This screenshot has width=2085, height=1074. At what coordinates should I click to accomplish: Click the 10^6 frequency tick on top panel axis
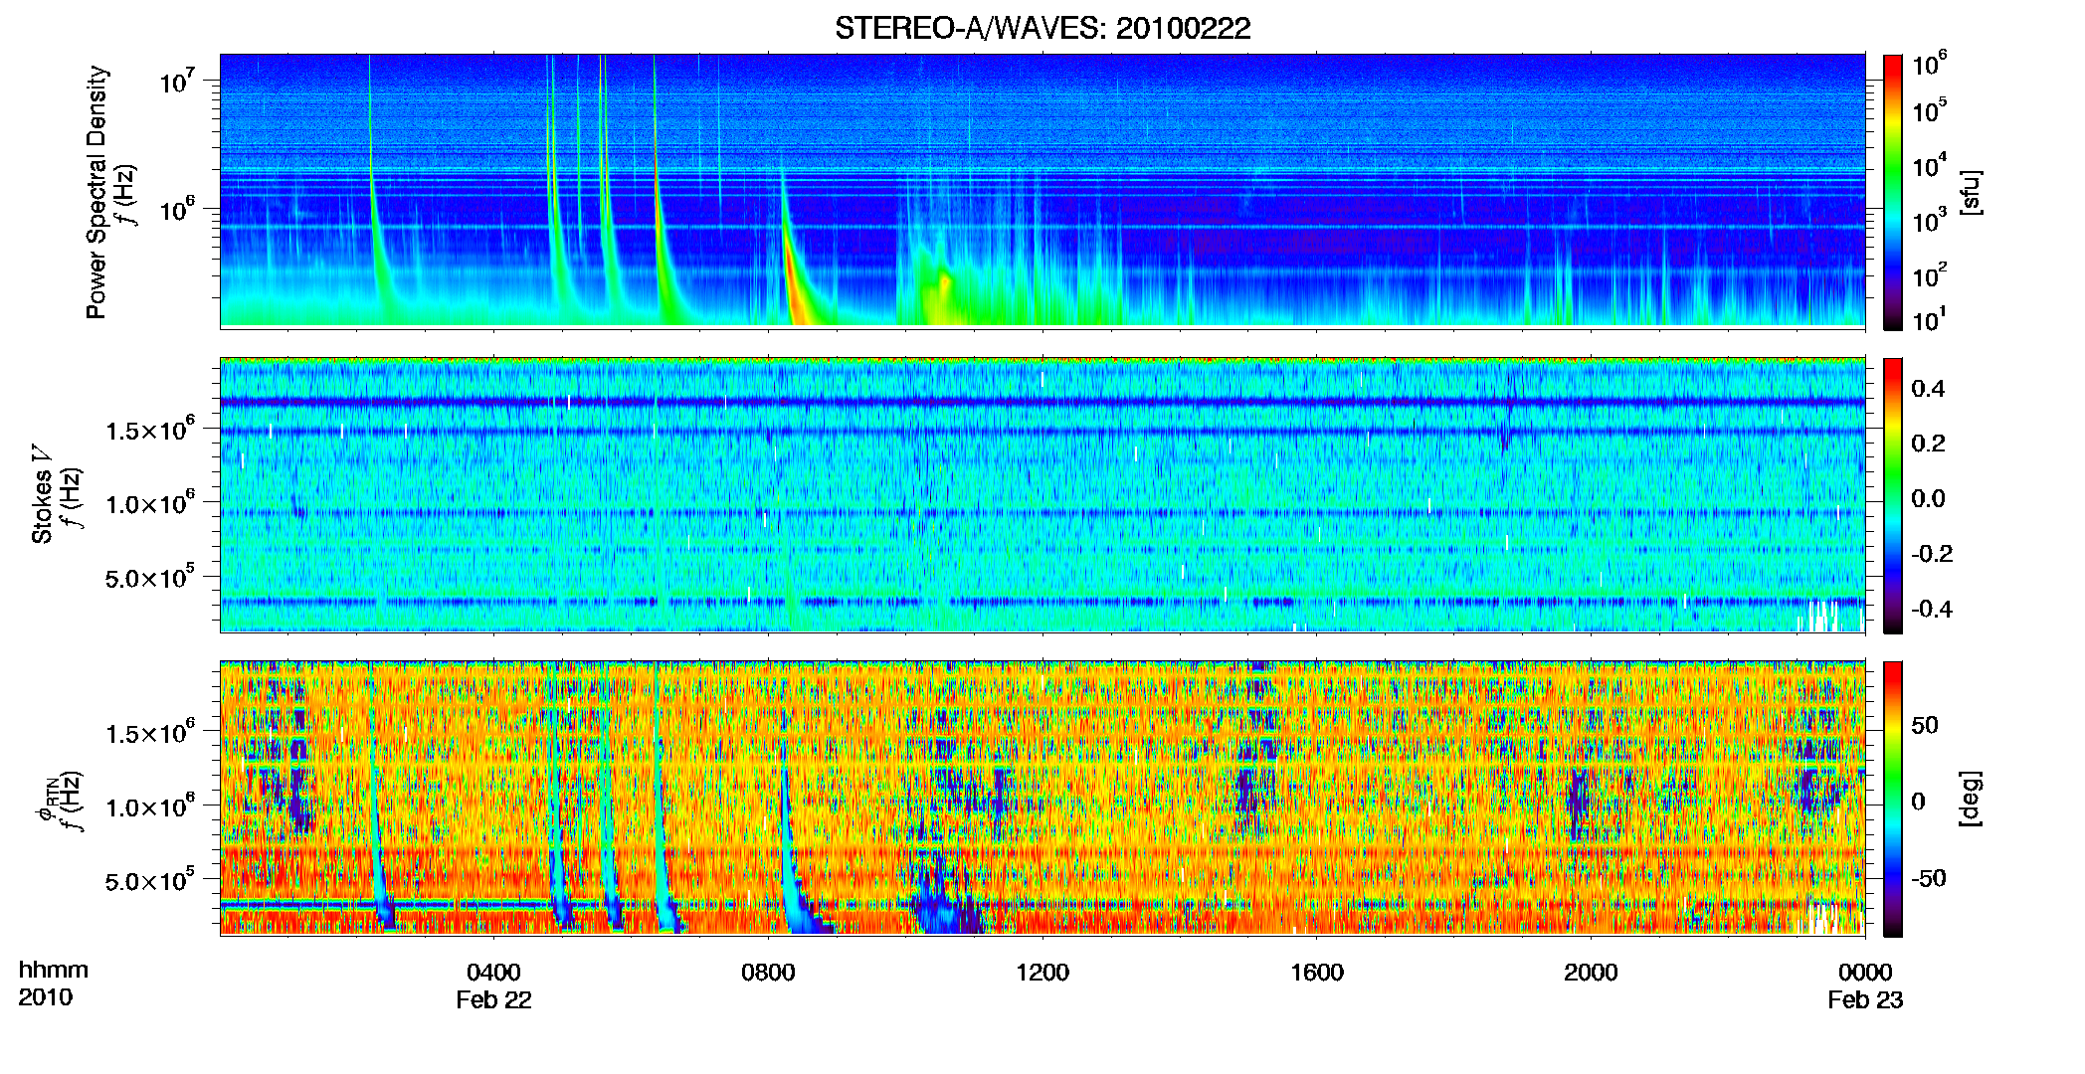coord(176,209)
